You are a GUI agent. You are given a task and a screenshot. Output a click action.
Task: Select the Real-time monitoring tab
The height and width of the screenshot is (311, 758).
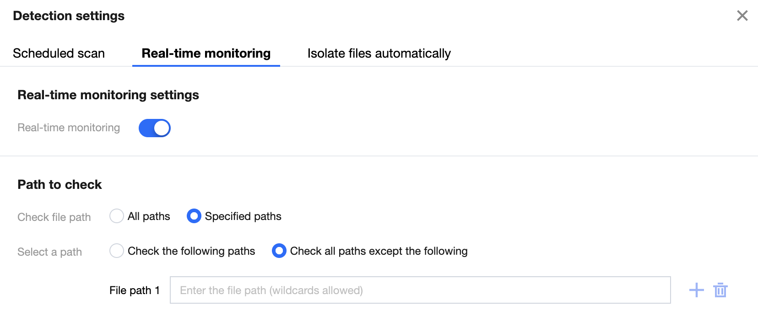tap(206, 54)
